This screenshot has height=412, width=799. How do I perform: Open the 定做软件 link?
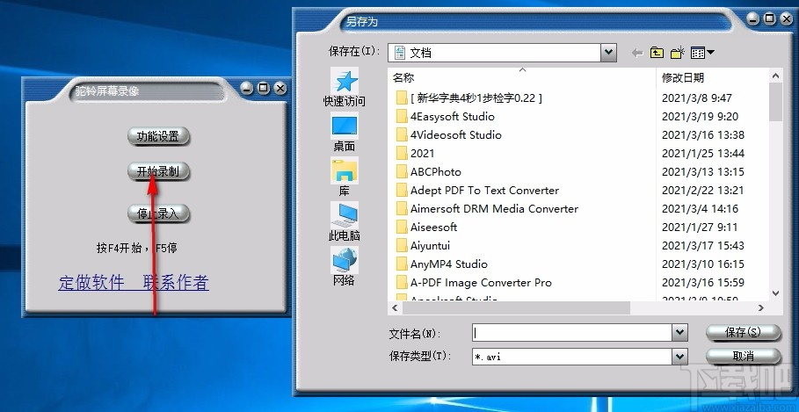click(91, 283)
